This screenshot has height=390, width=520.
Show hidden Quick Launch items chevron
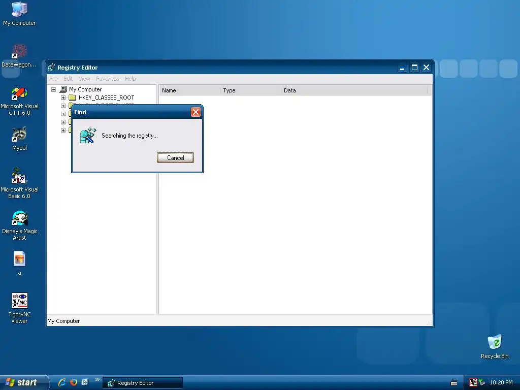pos(97,380)
